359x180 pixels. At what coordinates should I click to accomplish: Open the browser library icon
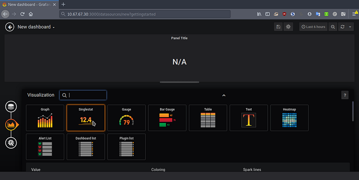coord(259,14)
